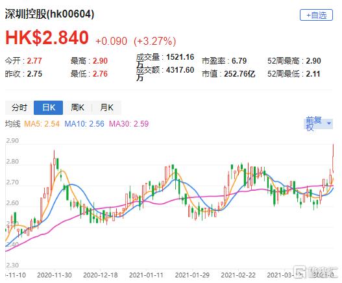Click the 2020-11-30 date axis label
Viewport: 342px width, 283px height.
pos(55,275)
